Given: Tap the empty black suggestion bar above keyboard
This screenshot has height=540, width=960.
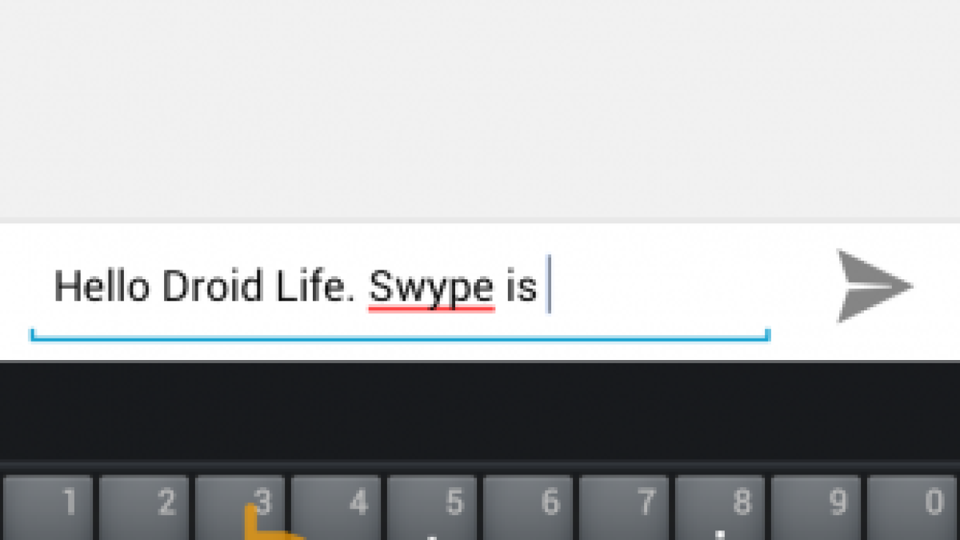Looking at the screenshot, I should (x=480, y=411).
